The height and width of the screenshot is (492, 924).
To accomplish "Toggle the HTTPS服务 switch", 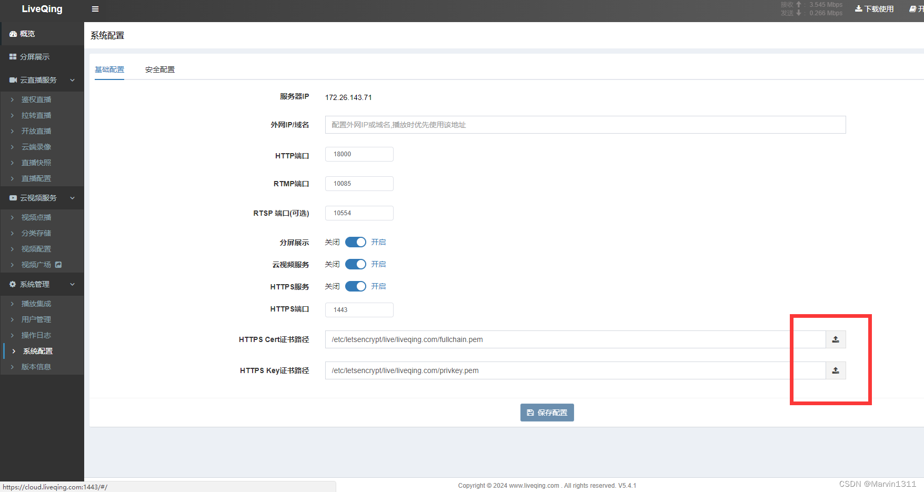I will pos(356,286).
